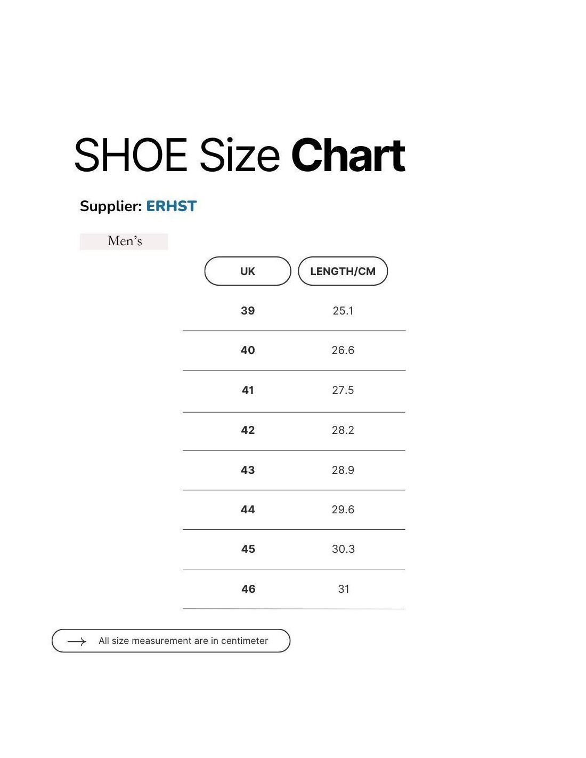Click the 31 length value
586x758 pixels.
coord(344,589)
